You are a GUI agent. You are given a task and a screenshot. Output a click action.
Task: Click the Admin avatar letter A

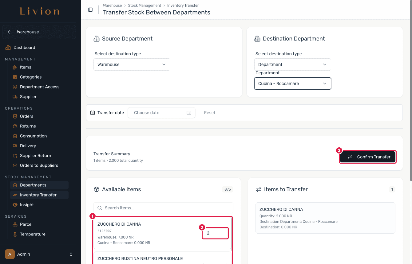click(x=10, y=254)
